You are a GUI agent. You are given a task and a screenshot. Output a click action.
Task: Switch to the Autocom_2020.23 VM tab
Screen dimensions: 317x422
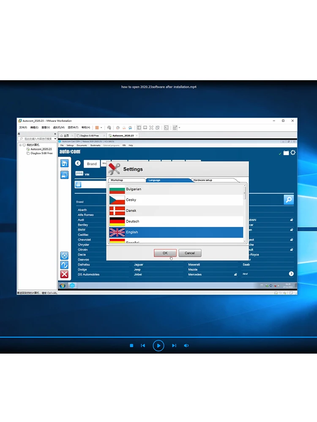pyautogui.click(x=123, y=135)
